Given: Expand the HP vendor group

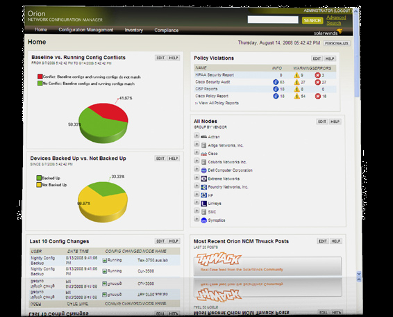Looking at the screenshot, I should coord(196,194).
